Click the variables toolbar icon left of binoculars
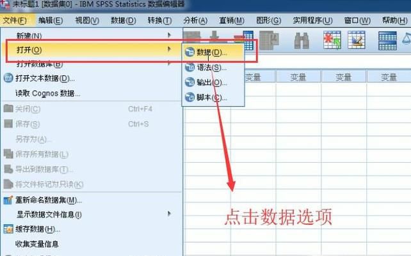Screen dimensions: 411x256 point(269,40)
